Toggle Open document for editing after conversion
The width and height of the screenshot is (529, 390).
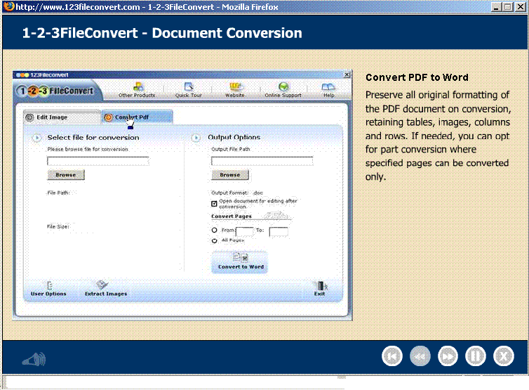[214, 204]
